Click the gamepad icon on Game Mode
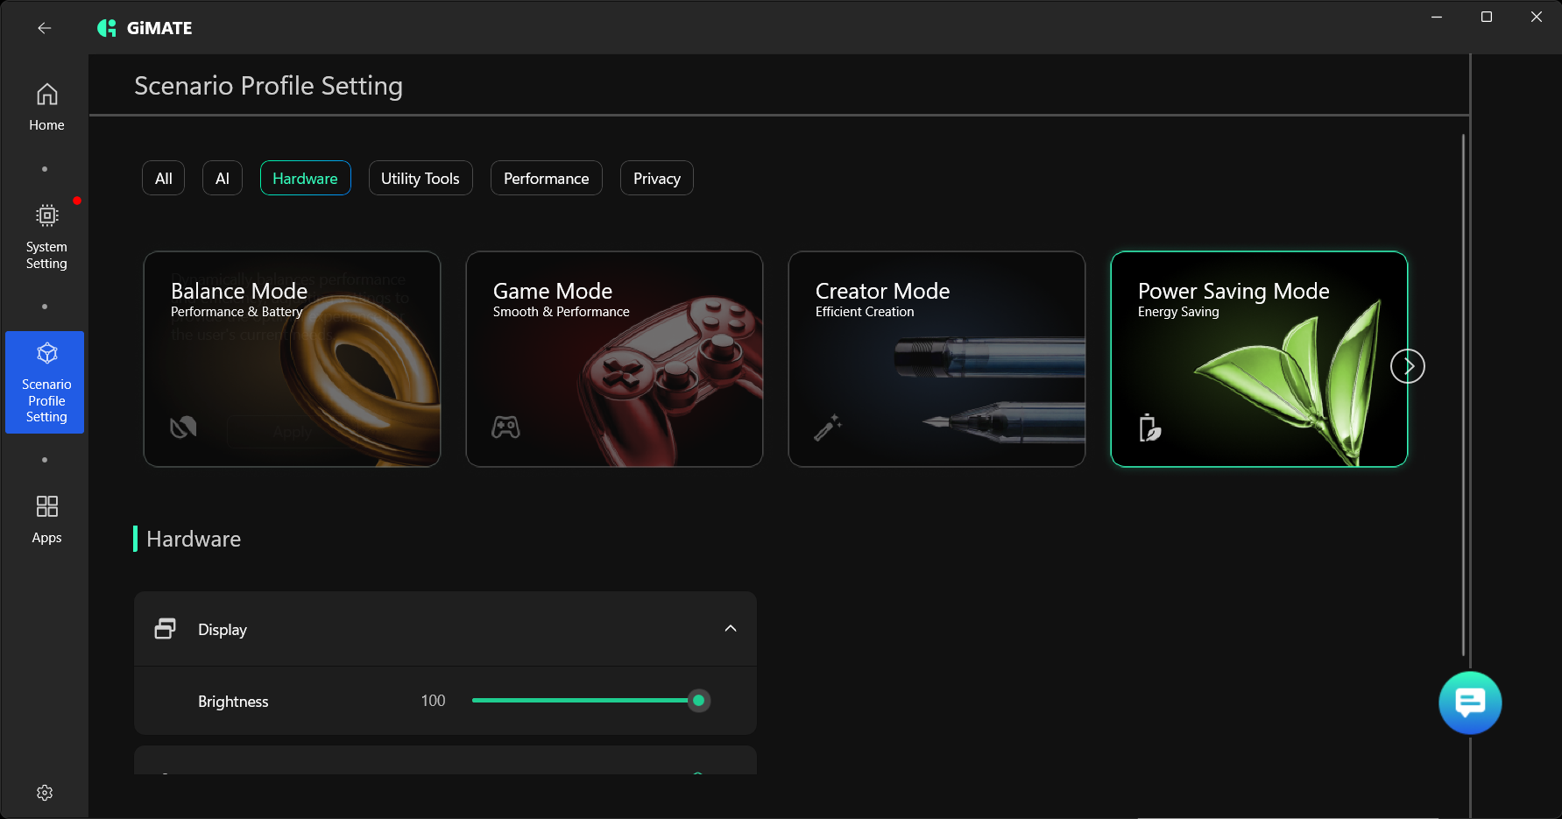The image size is (1562, 819). 505,427
